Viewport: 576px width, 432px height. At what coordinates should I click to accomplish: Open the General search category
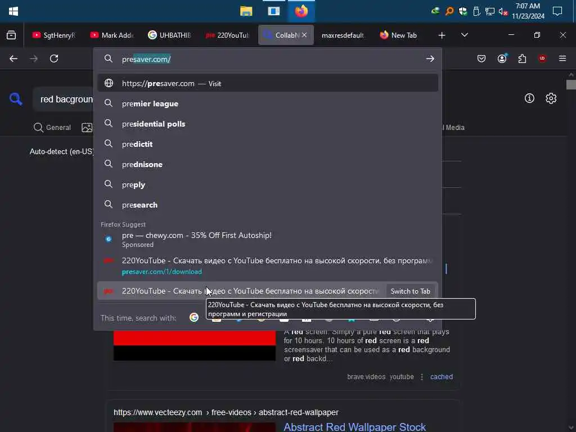coord(52,128)
